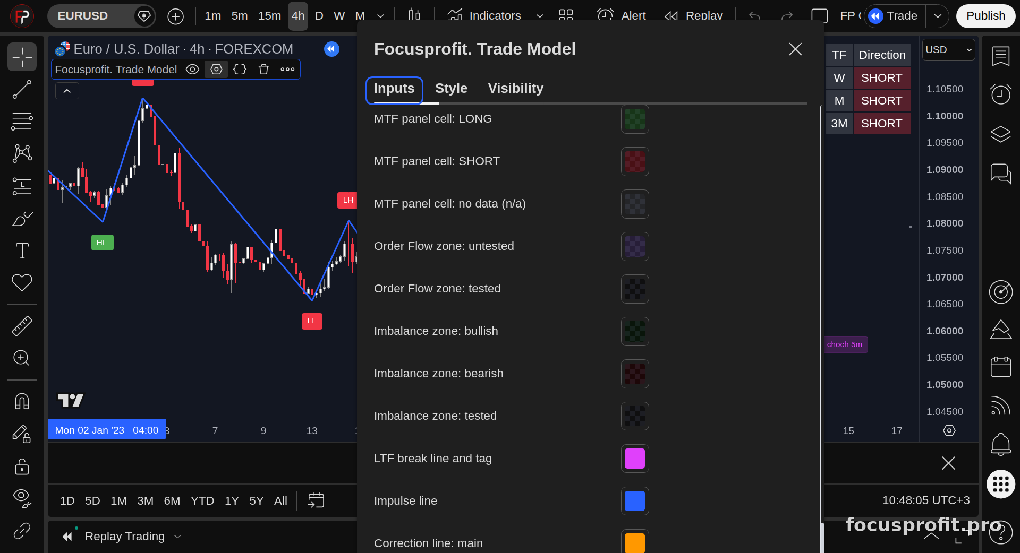Viewport: 1020px width, 553px height.
Task: Select the 1m timeframe
Action: (x=212, y=16)
